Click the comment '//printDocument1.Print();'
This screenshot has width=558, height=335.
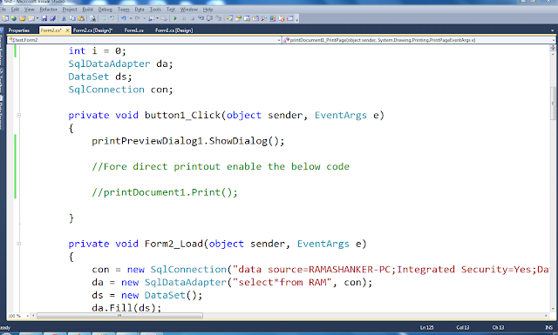click(165, 192)
